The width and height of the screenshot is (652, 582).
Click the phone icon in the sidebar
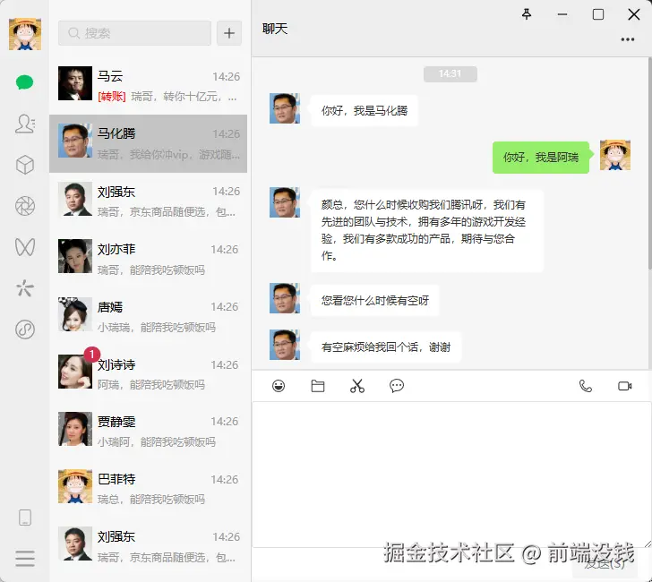25,518
